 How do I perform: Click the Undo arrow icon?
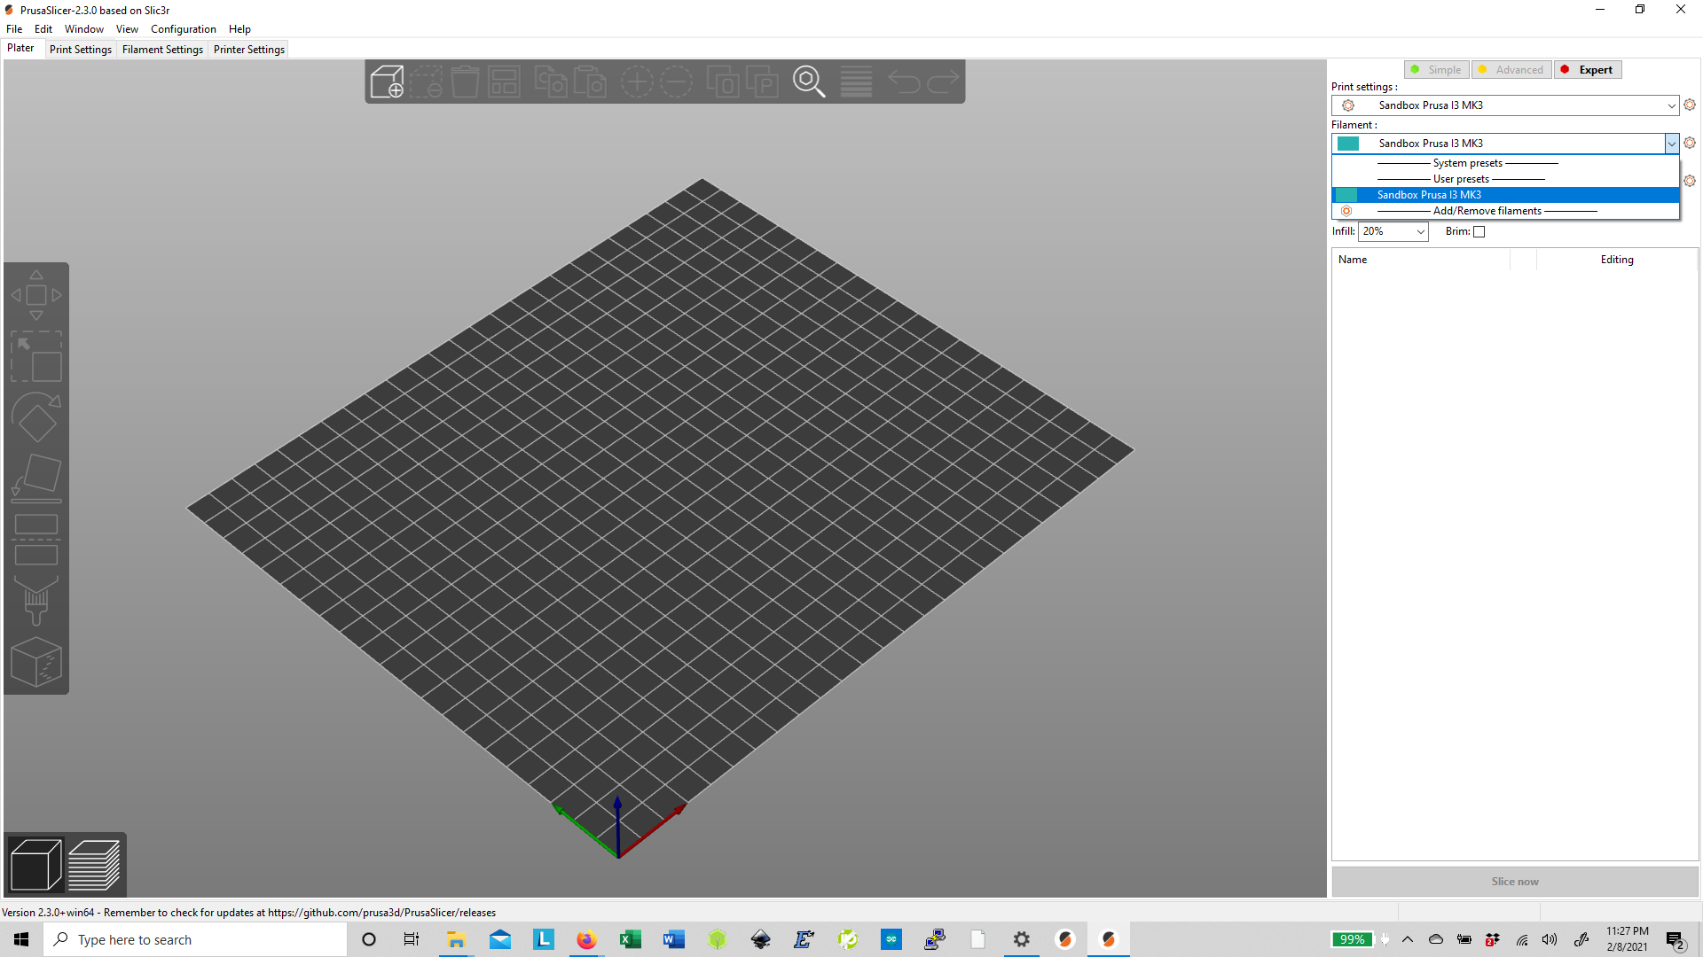point(904,82)
